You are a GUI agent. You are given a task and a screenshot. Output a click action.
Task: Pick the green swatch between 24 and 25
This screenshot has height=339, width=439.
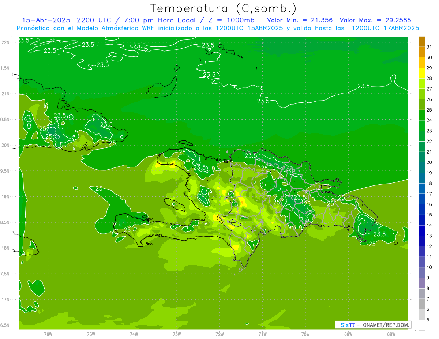pos(422,115)
